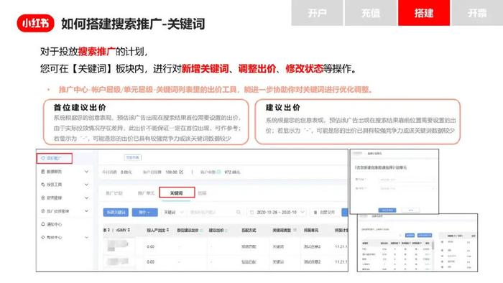Open the red-boxed 推广 sidebar item
The height and width of the screenshot is (283, 503).
click(54, 158)
